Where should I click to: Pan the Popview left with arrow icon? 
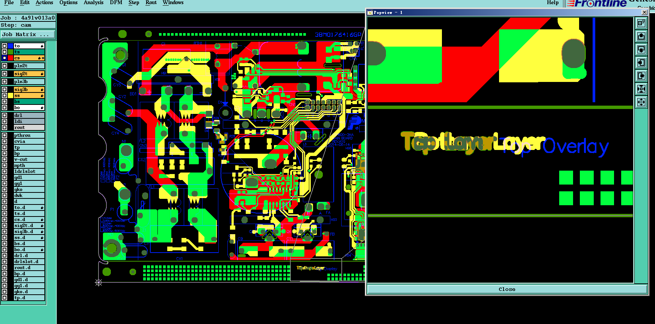coord(641,63)
